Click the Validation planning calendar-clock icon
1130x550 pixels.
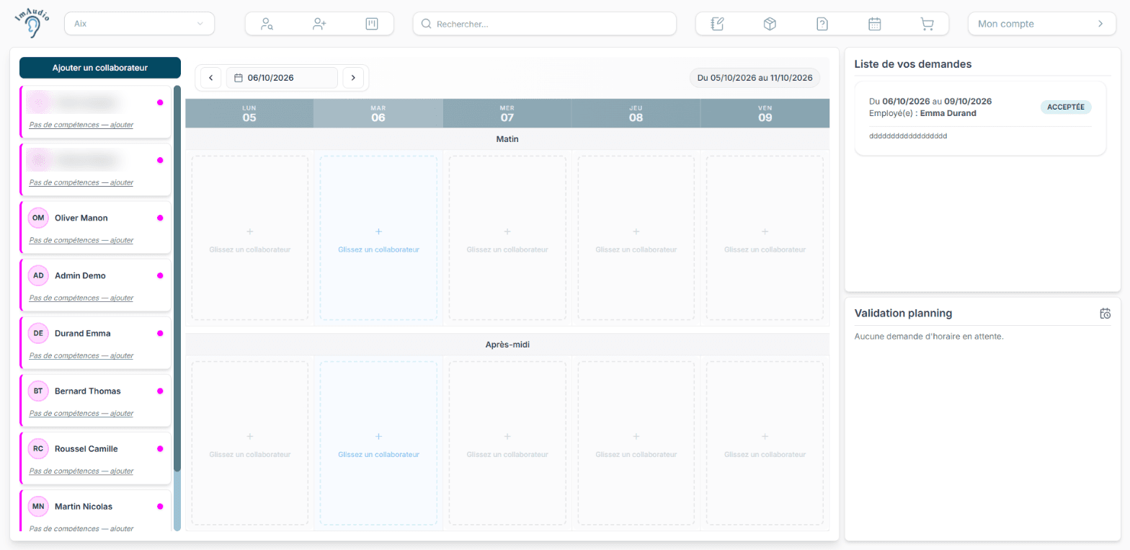(1105, 313)
